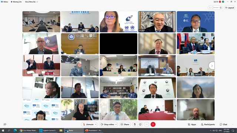
Task: Open the Chat panel
Action: (x=223, y=125)
